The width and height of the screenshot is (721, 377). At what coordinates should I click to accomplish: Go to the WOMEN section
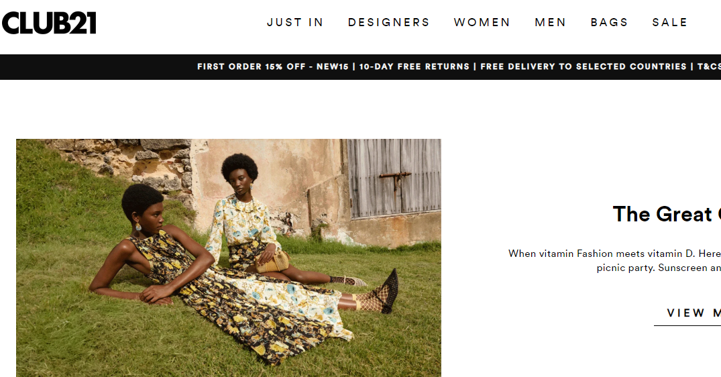pyautogui.click(x=482, y=23)
